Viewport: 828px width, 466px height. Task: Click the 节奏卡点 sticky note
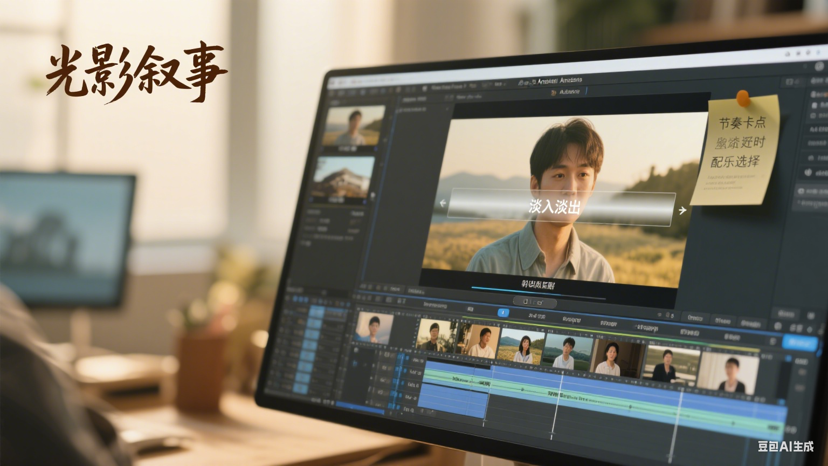tap(739, 151)
